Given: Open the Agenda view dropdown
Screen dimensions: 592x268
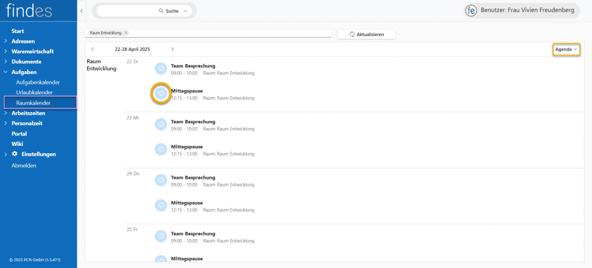Looking at the screenshot, I should [566, 50].
